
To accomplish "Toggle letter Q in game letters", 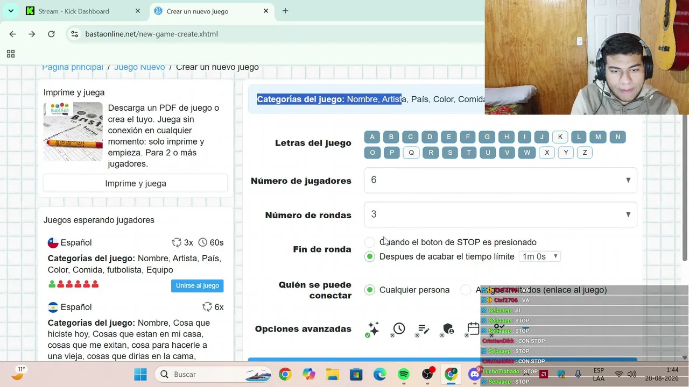I will tap(411, 153).
